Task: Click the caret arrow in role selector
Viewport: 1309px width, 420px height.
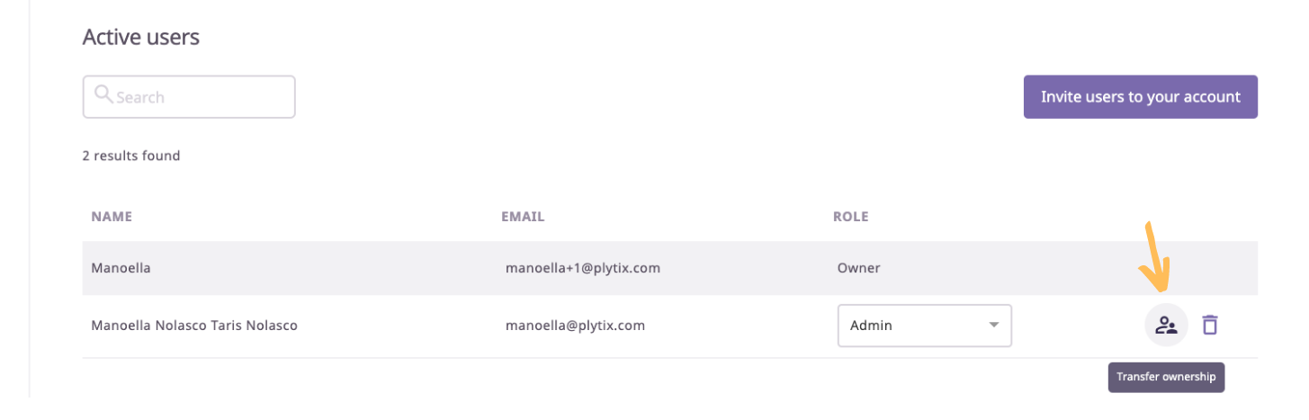Action: pyautogui.click(x=993, y=325)
